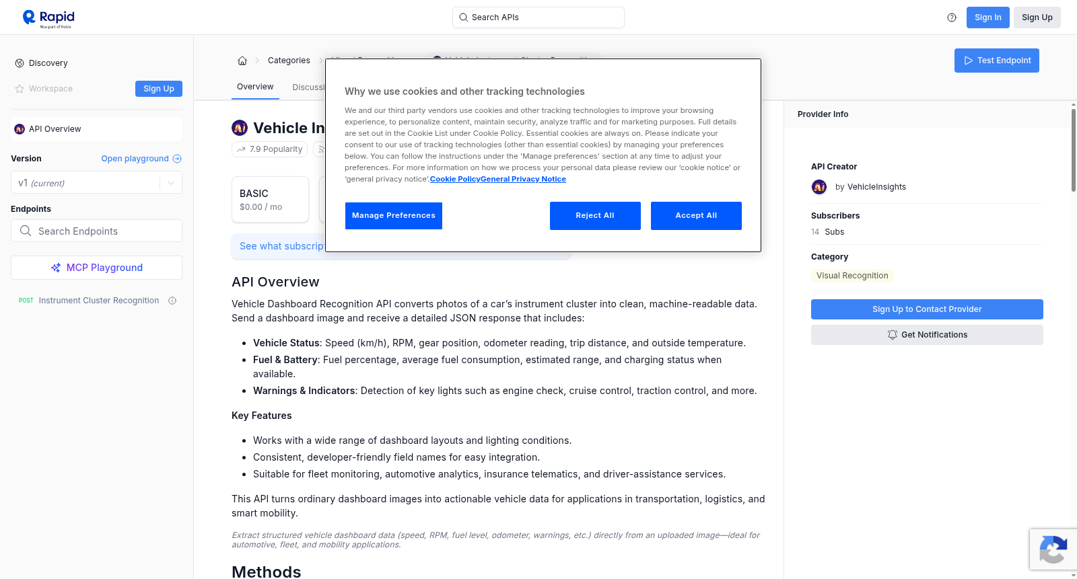Click the Sign In button
1077x579 pixels.
pyautogui.click(x=988, y=17)
